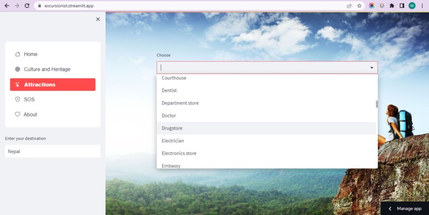Click the dropdown list scrollbar thumb
Viewport: 429px width, 215px height.
[377, 104]
